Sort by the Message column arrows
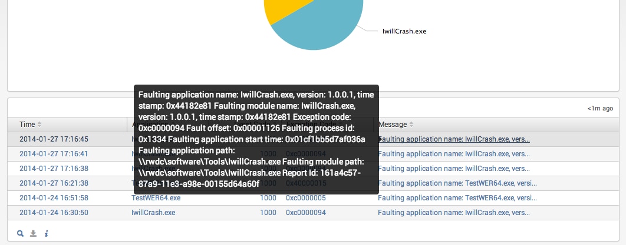The width and height of the screenshot is (626, 245). [x=411, y=125]
